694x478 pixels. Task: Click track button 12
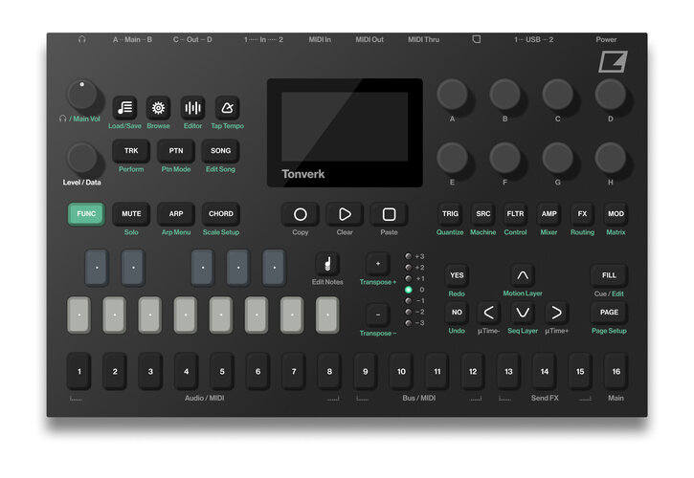click(473, 371)
